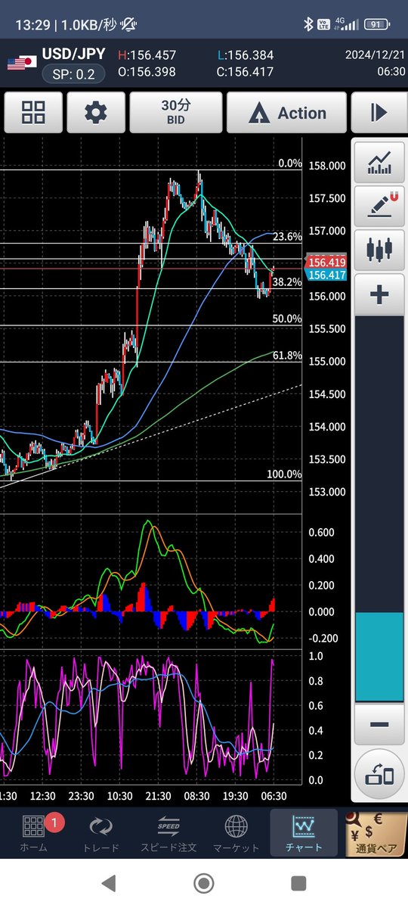The height and width of the screenshot is (908, 408).
Task: Tap the 158.000 price axis label
Action: 327,166
